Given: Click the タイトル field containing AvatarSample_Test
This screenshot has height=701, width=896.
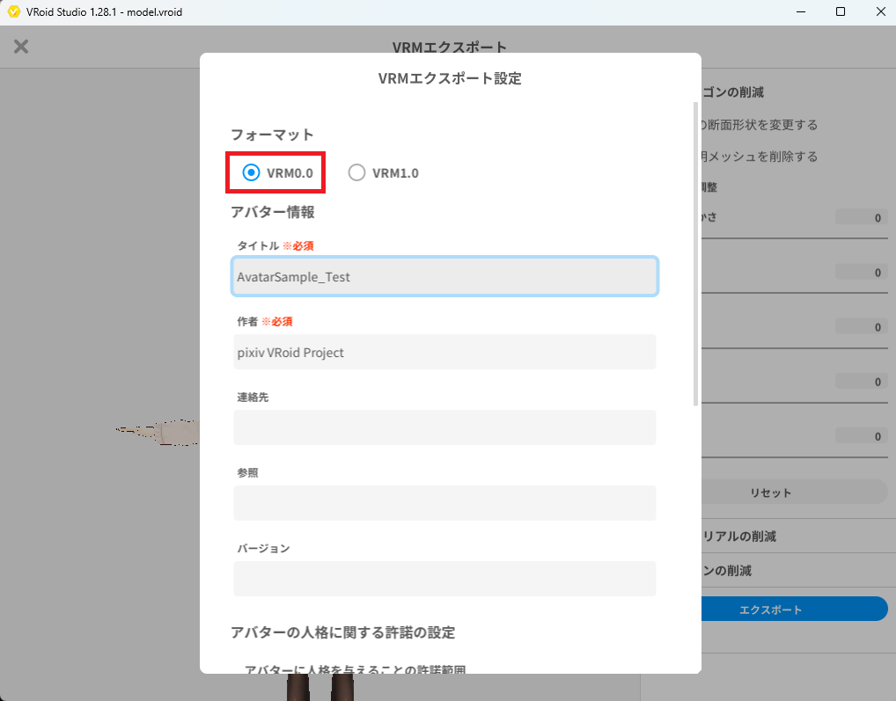Looking at the screenshot, I should pos(444,277).
